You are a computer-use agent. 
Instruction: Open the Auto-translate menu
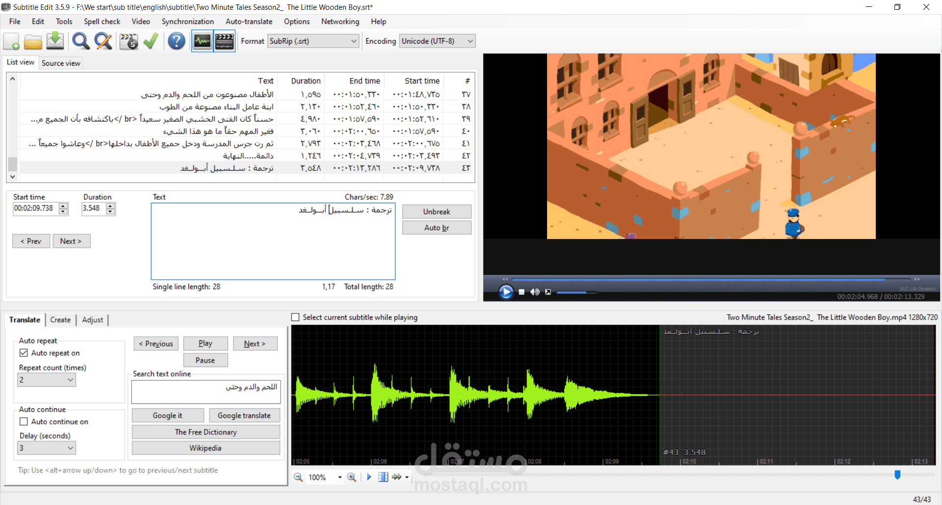click(249, 22)
